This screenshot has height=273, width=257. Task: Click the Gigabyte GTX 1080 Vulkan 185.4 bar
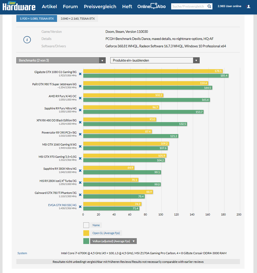tap(156, 76)
